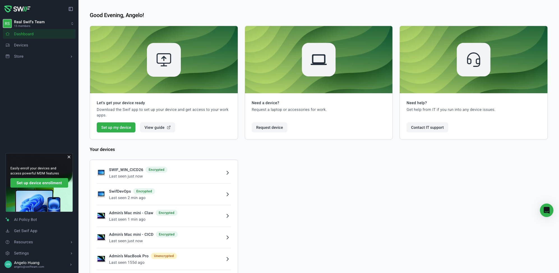The height and width of the screenshot is (273, 559).
Task: Open AI Policy Bot
Action: (x=26, y=220)
